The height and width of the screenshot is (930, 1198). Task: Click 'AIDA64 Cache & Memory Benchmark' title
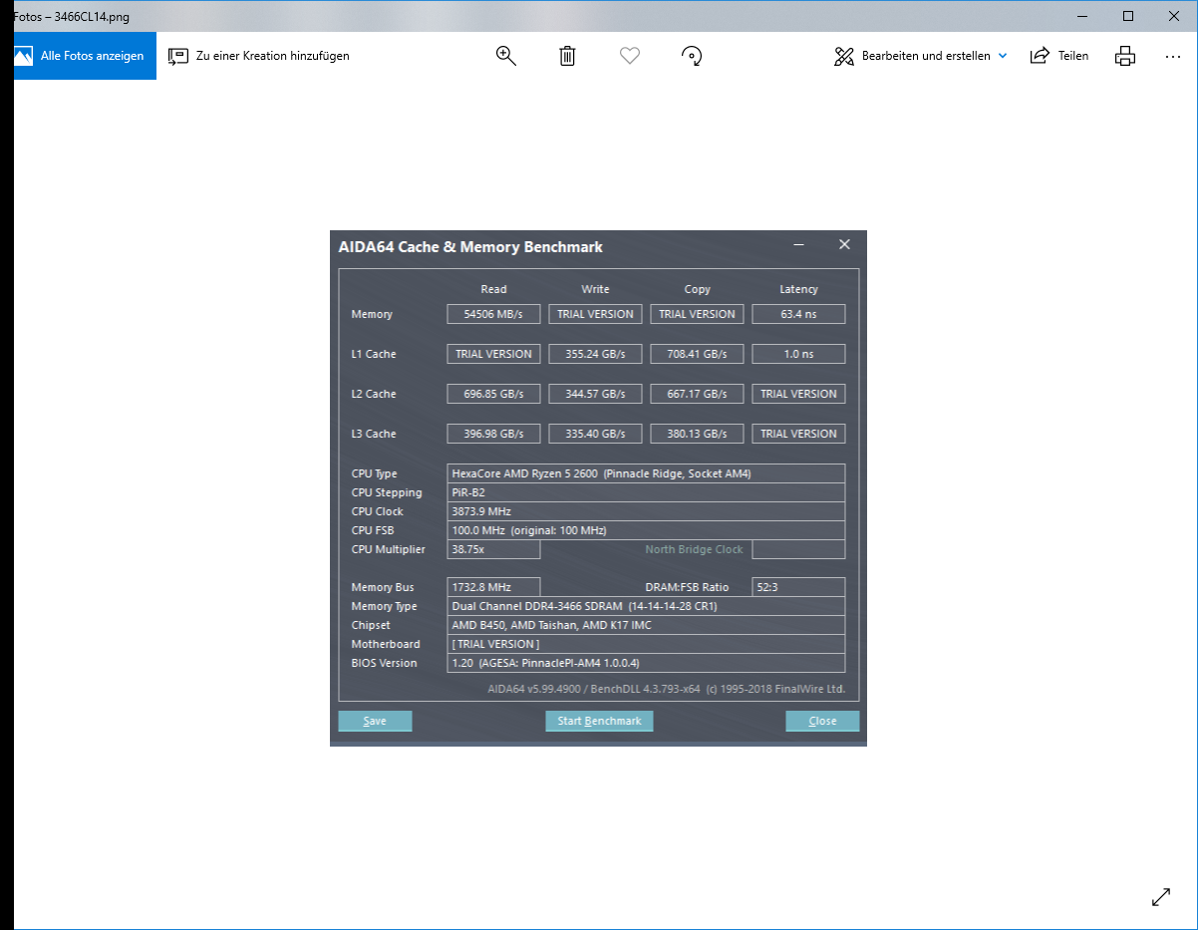coord(470,247)
